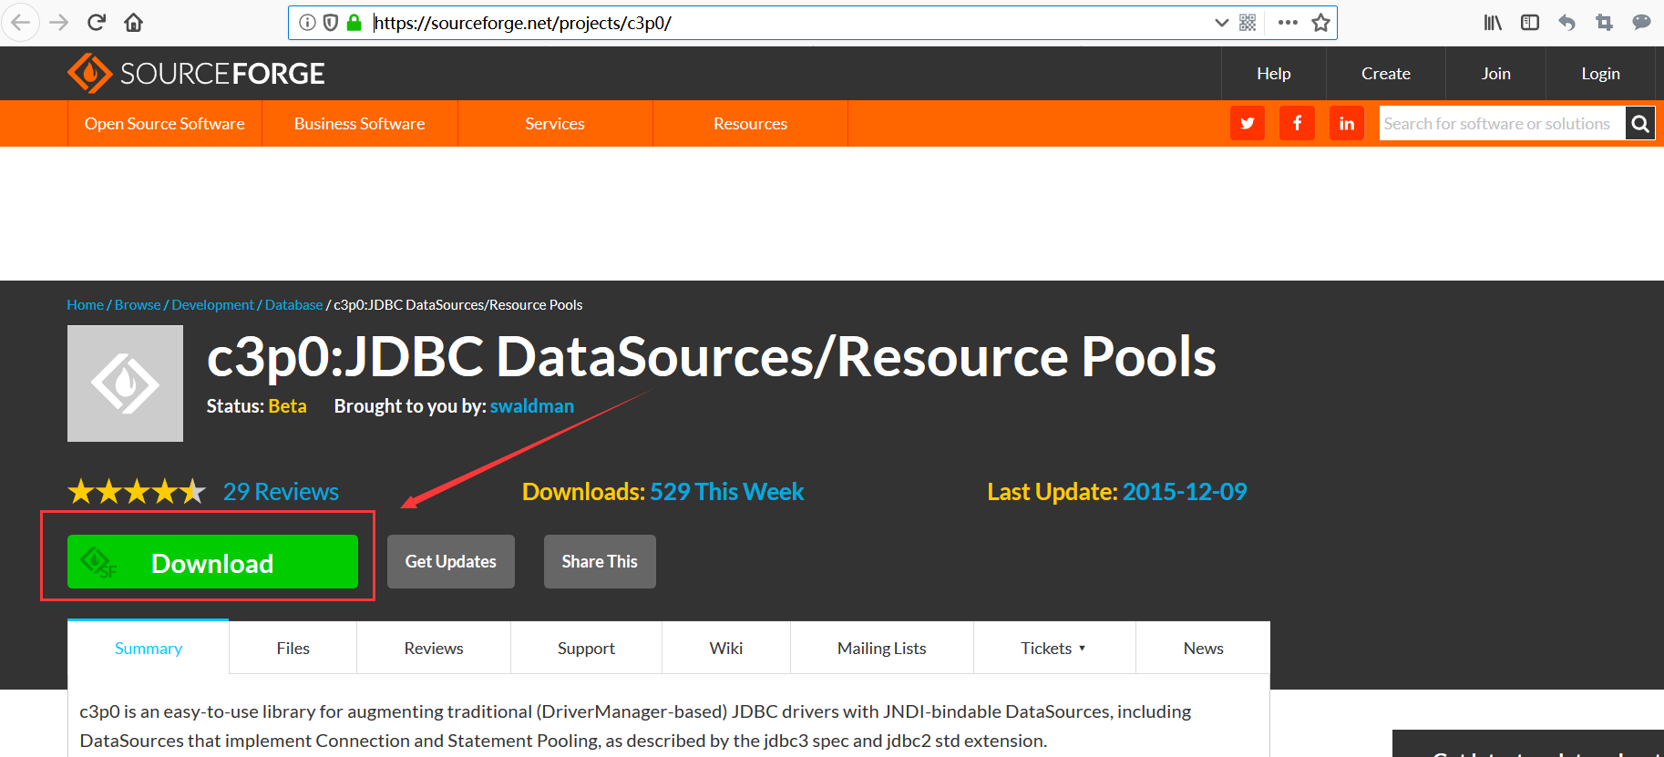Open the browser library icon
1664x757 pixels.
coord(1493,23)
